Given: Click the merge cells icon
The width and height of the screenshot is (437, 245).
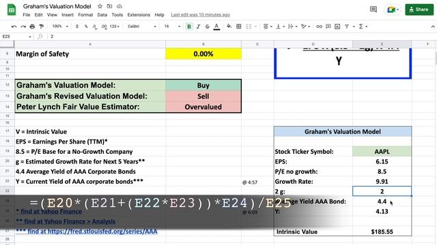Looking at the screenshot, I should (x=249, y=27).
